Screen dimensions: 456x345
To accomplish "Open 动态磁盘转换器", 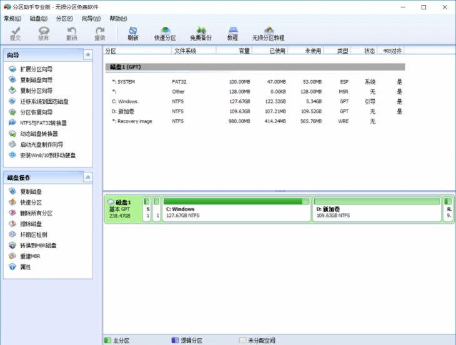I will click(34, 134).
